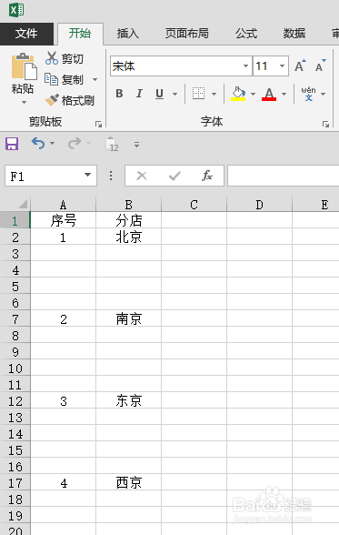Select column D header
The image size is (339, 535).
click(259, 205)
